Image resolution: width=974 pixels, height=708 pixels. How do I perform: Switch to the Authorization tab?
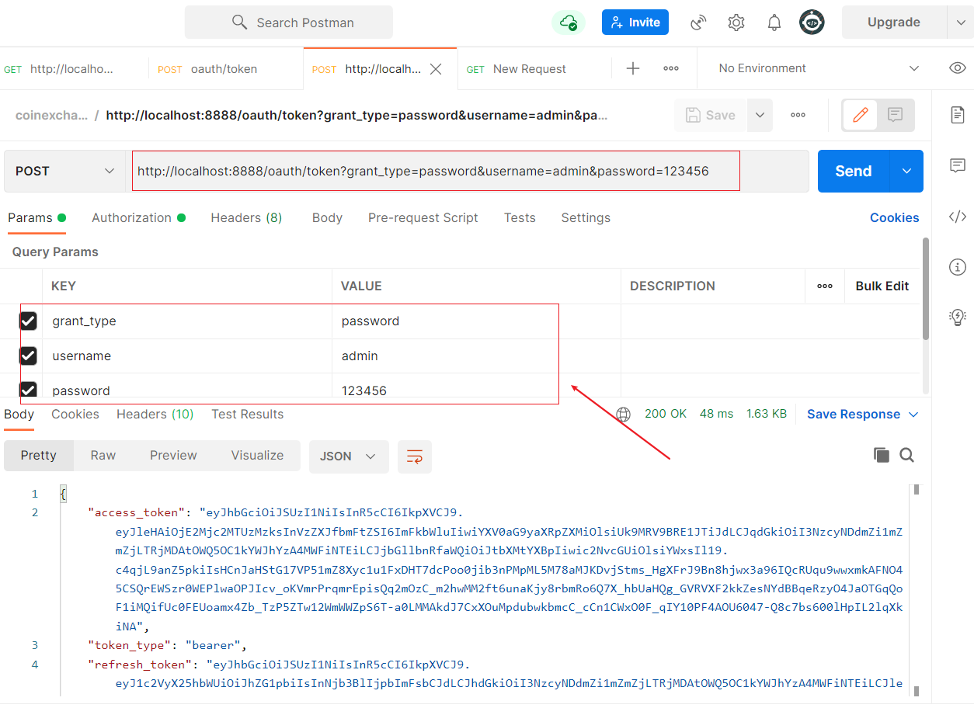coord(131,218)
